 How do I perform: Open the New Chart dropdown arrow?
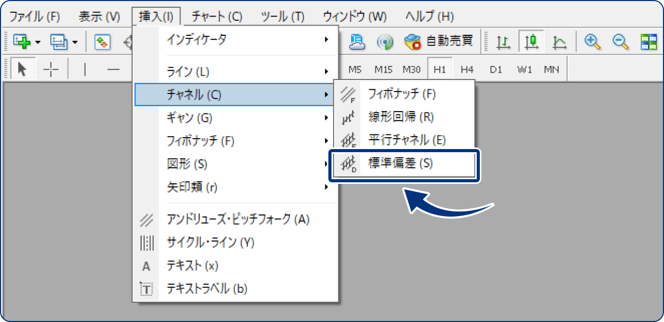point(37,43)
